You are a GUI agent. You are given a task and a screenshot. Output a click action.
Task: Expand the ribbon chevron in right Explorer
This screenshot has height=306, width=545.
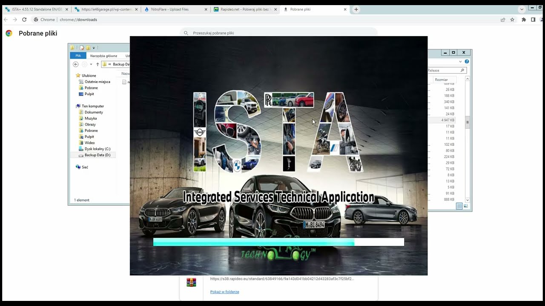460,62
